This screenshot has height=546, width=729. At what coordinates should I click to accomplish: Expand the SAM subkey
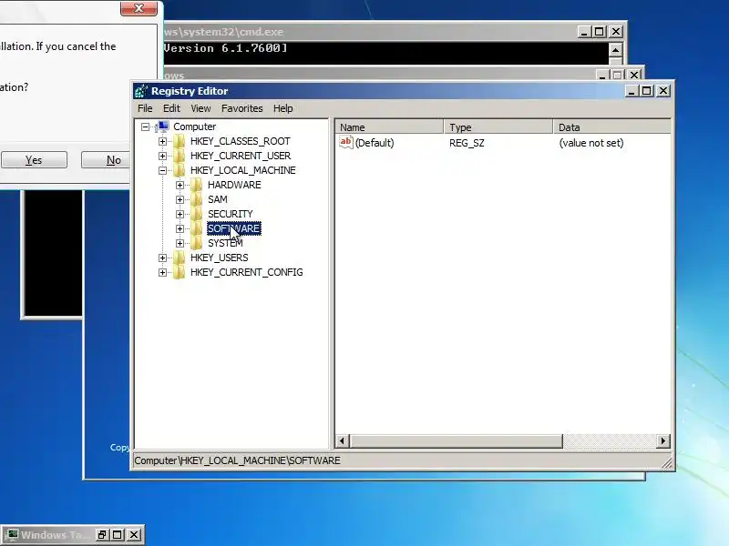180,199
